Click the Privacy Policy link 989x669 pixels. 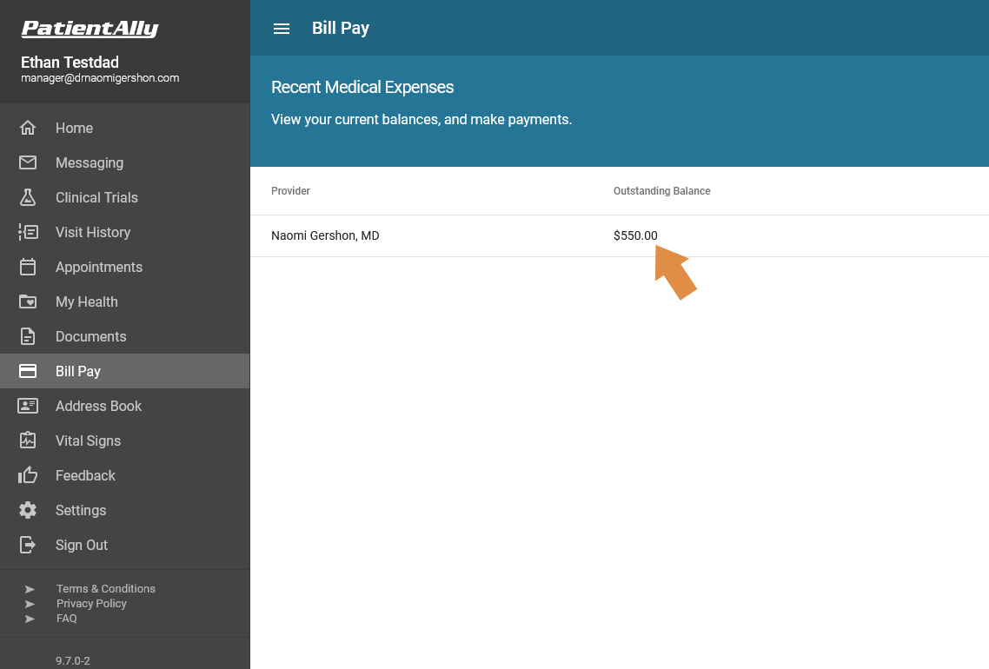point(91,603)
